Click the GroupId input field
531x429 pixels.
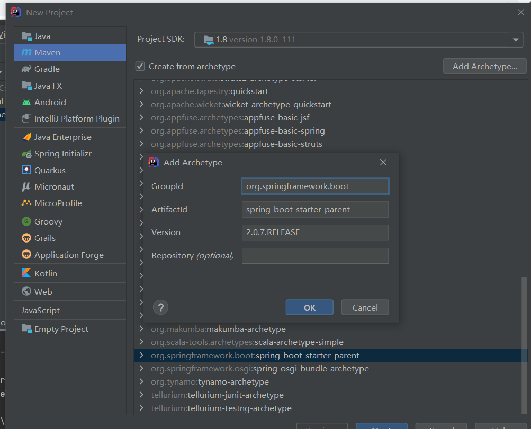click(316, 186)
